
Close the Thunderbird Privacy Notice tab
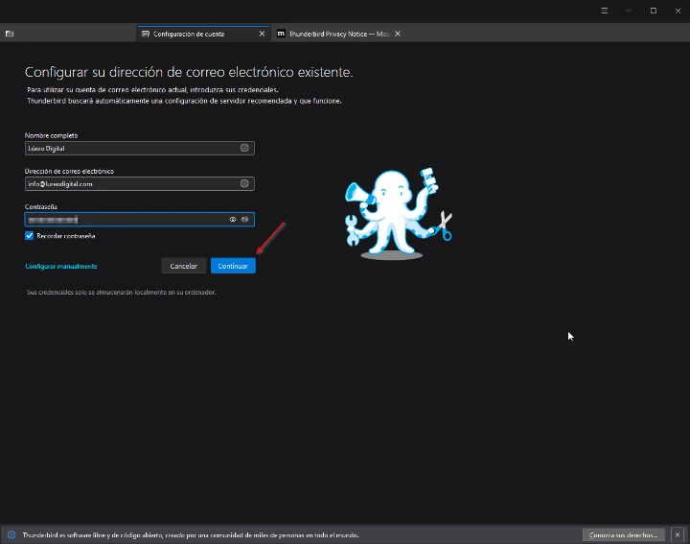coord(398,34)
